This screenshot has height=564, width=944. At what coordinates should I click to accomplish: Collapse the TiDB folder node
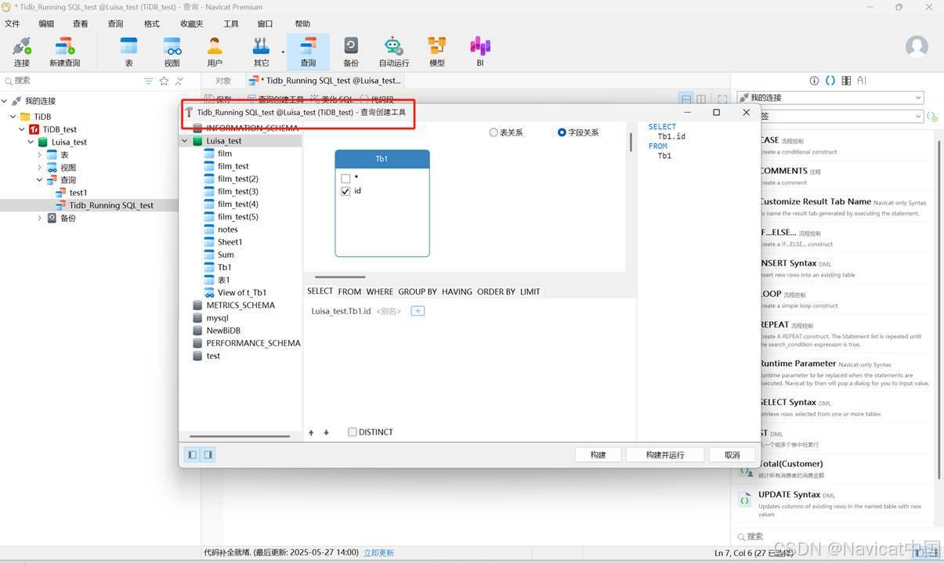(13, 117)
